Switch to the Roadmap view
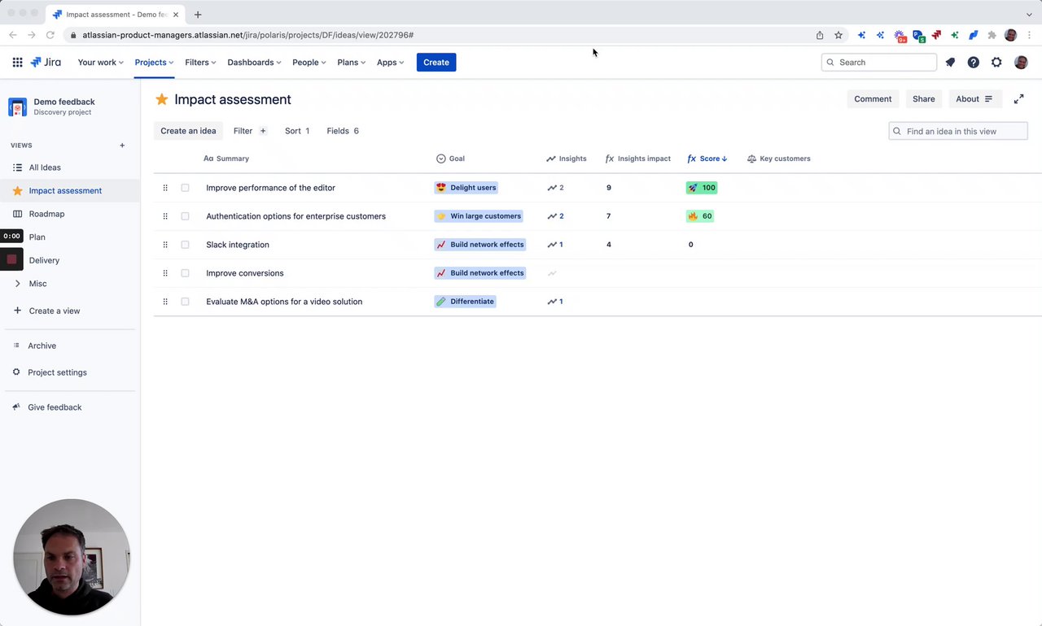This screenshot has height=626, width=1042. pyautogui.click(x=46, y=214)
